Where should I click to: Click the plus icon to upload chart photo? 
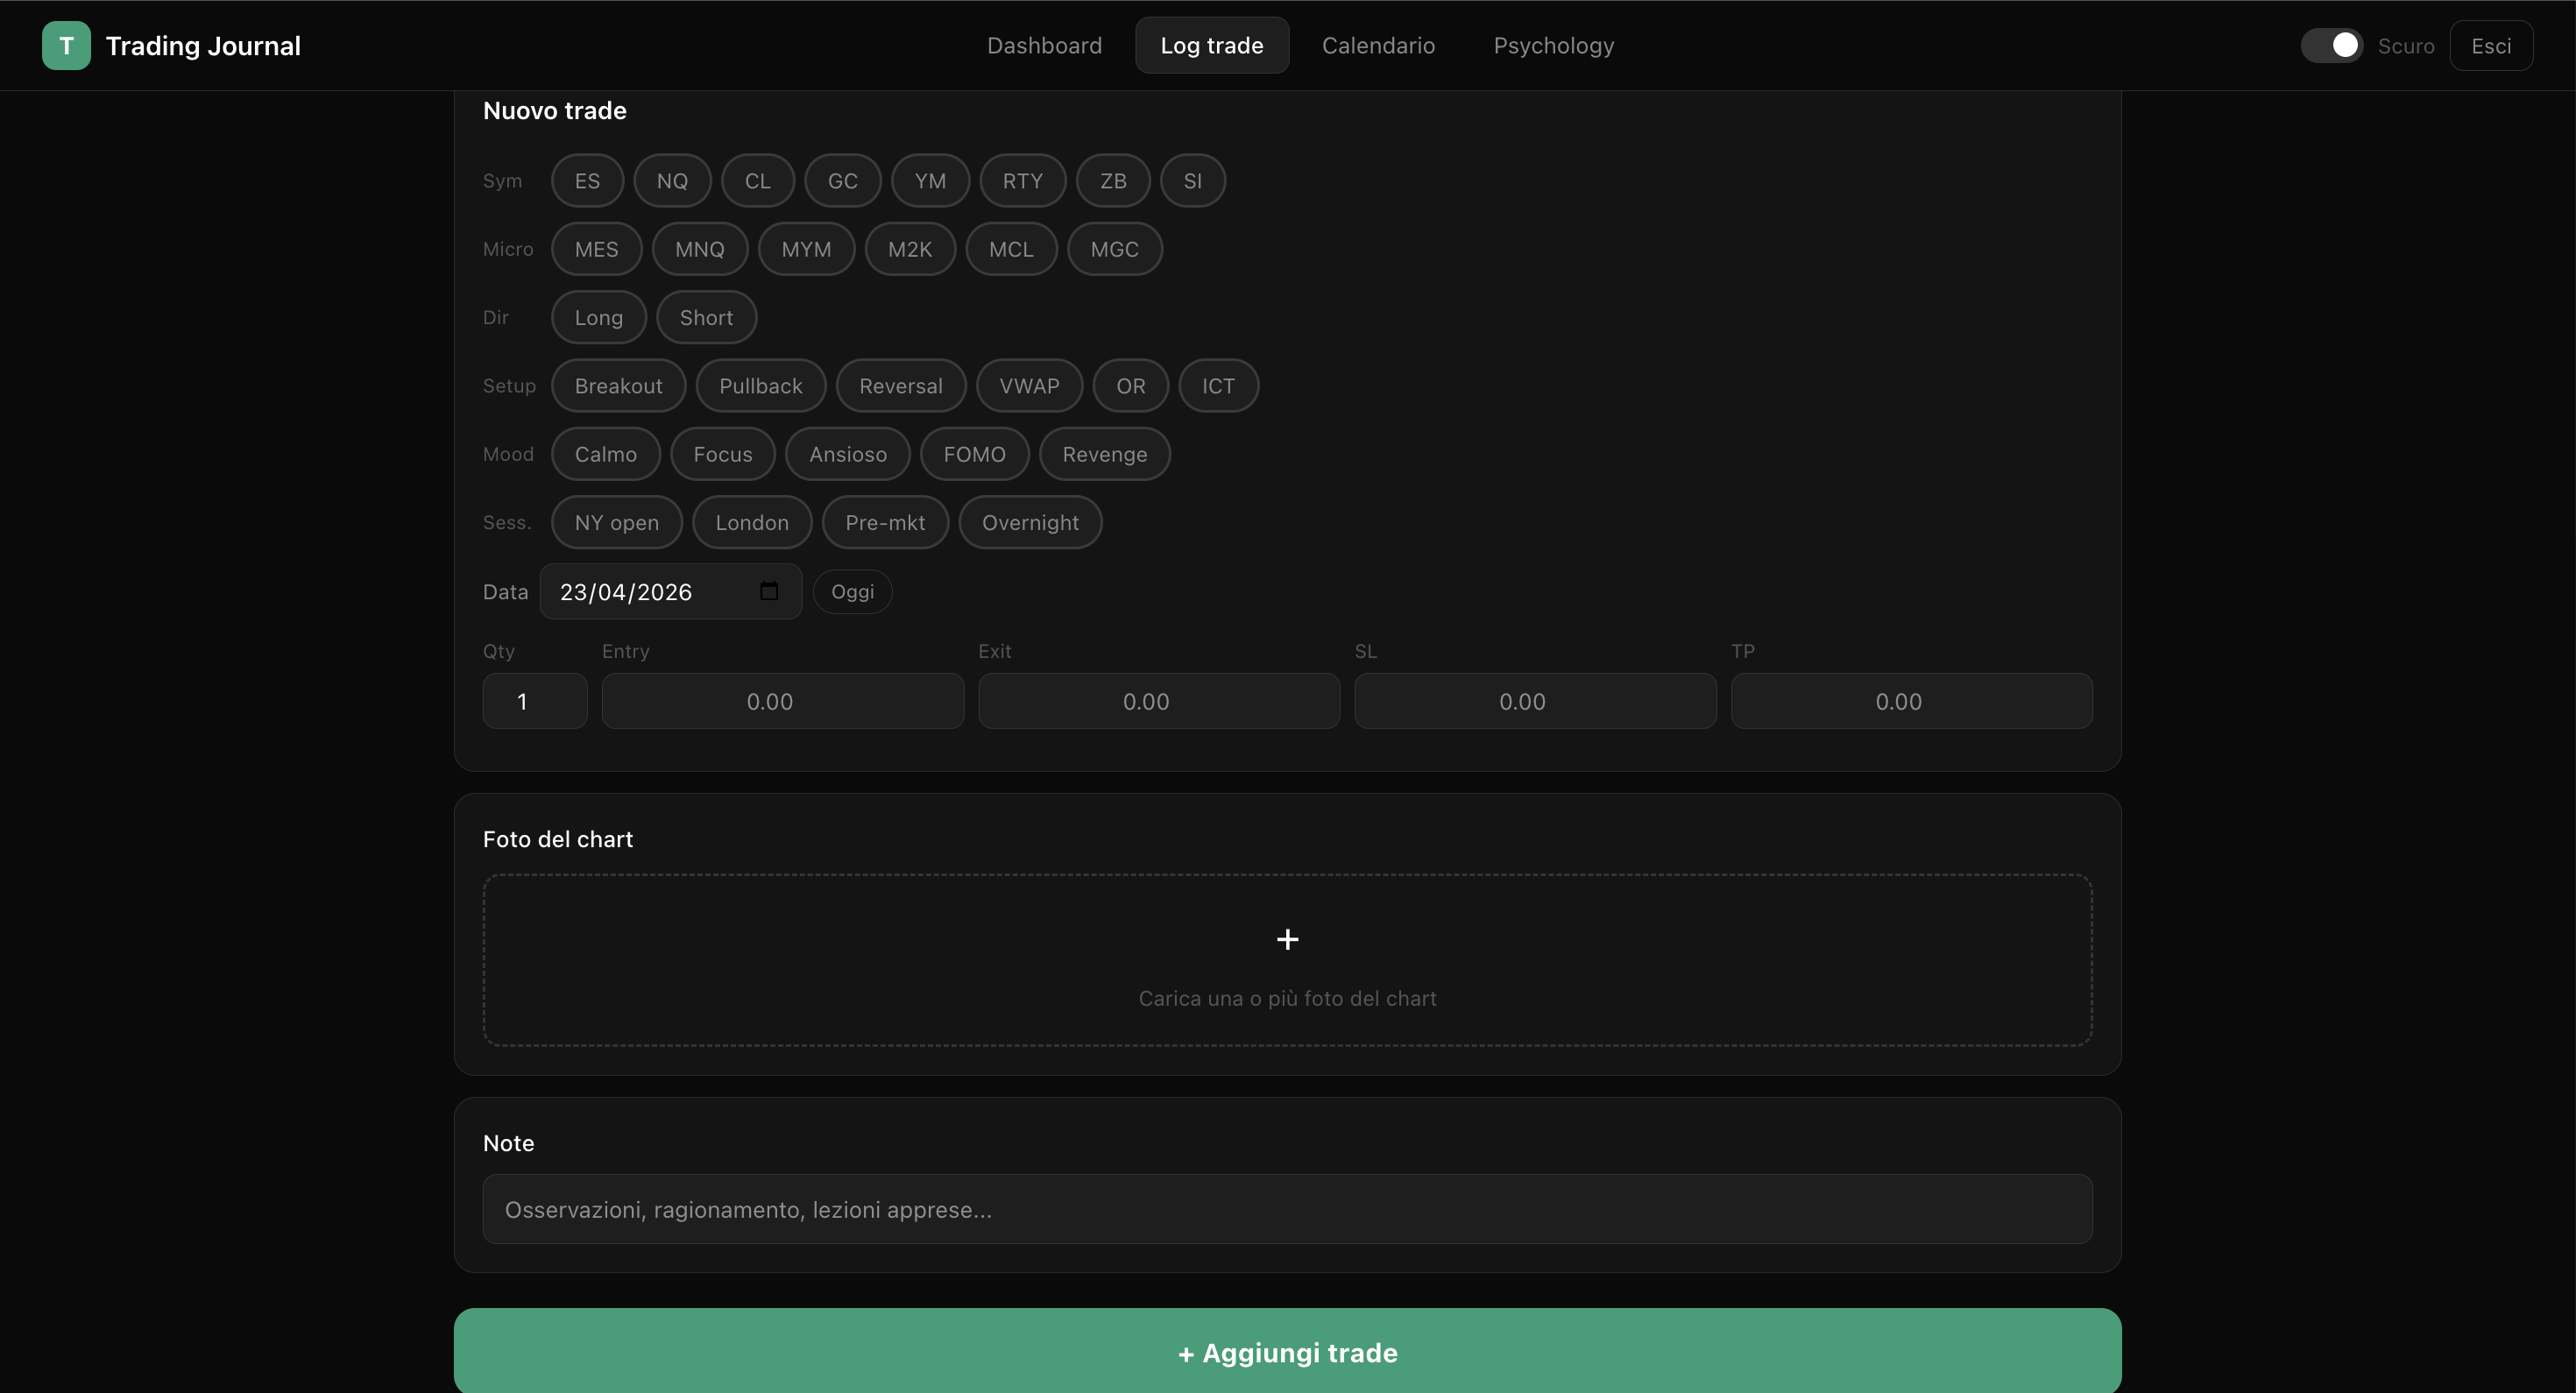pos(1286,940)
